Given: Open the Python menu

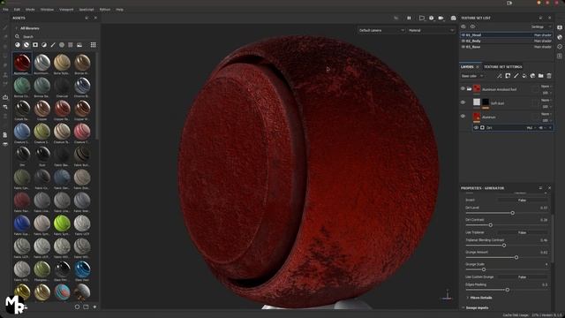Looking at the screenshot, I should pyautogui.click(x=105, y=10).
